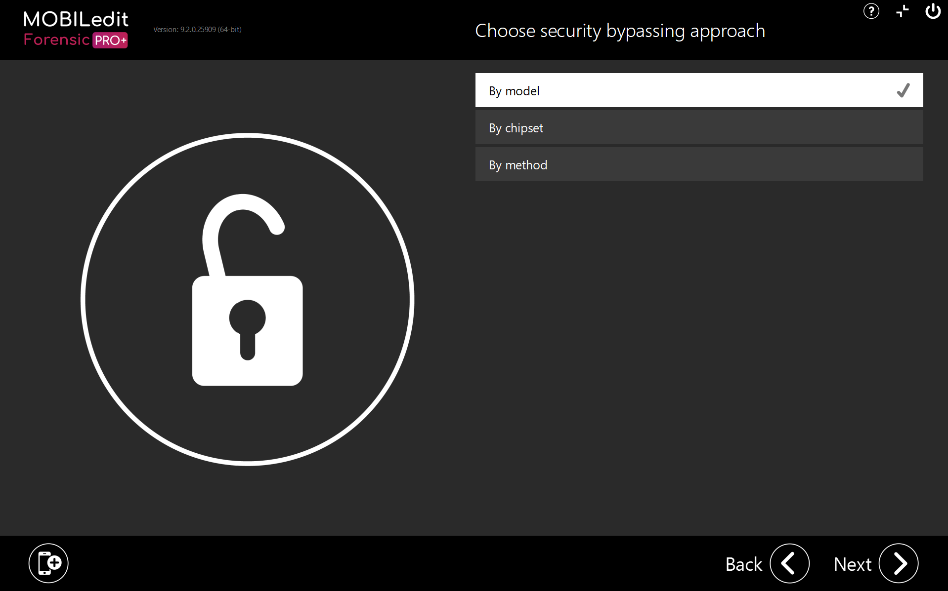This screenshot has width=948, height=591.
Task: Click the MOBILedit wordmark logo
Action: tap(76, 19)
